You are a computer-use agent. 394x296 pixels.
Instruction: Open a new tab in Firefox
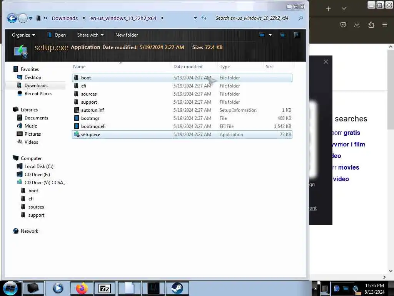pyautogui.click(x=329, y=9)
